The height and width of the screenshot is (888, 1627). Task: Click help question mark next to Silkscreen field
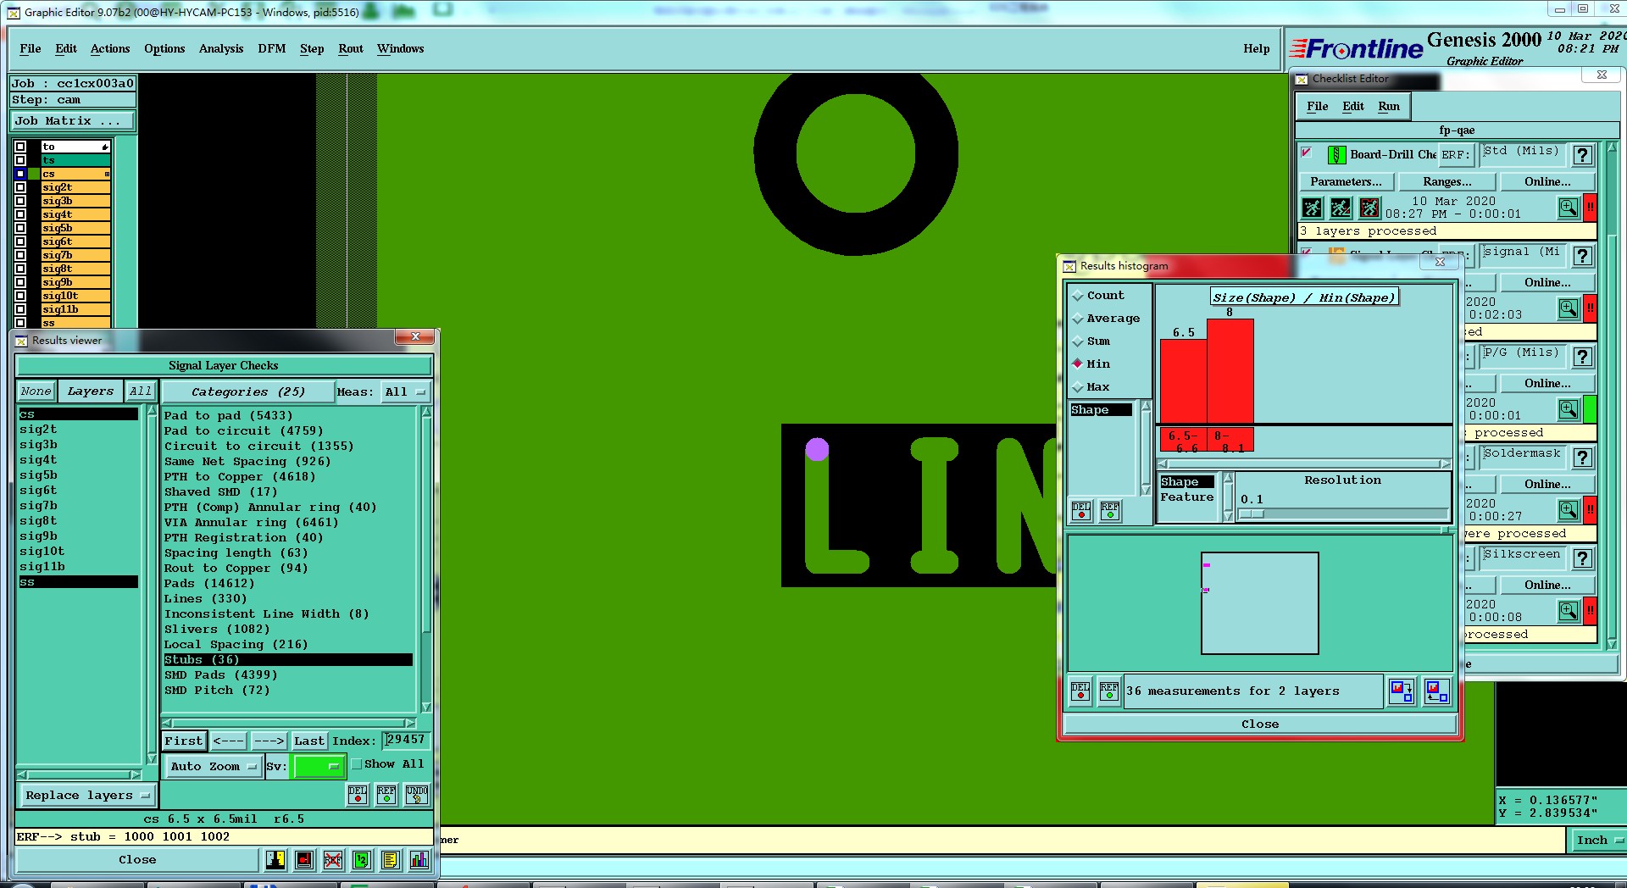[1582, 558]
